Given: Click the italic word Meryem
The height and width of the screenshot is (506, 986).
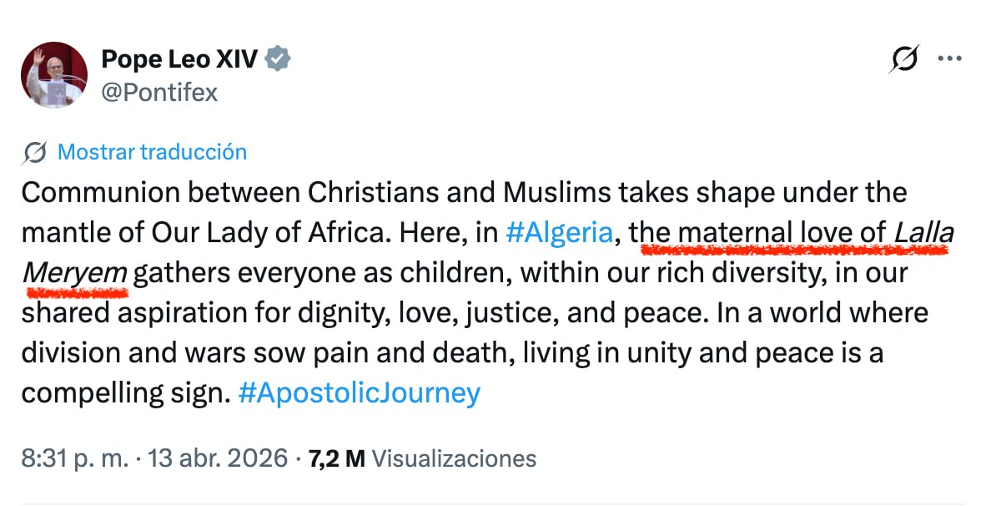Looking at the screenshot, I should 74,272.
